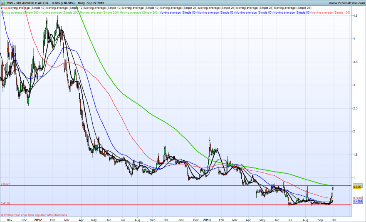This screenshot has height=222, width=366.
Task: Select the Moving average (Simple 100) legend label
Action: click(331, 12)
